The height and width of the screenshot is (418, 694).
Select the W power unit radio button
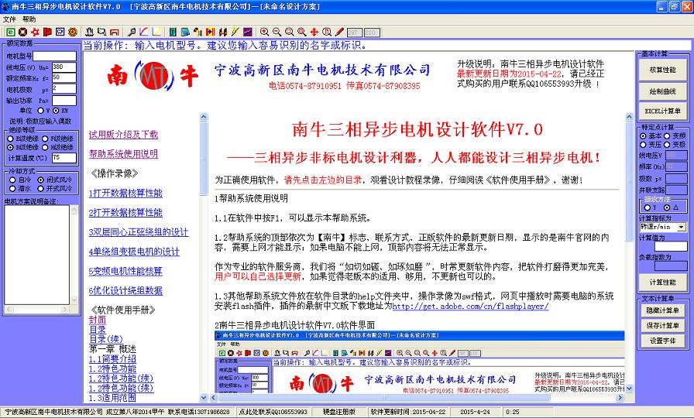click(41, 111)
